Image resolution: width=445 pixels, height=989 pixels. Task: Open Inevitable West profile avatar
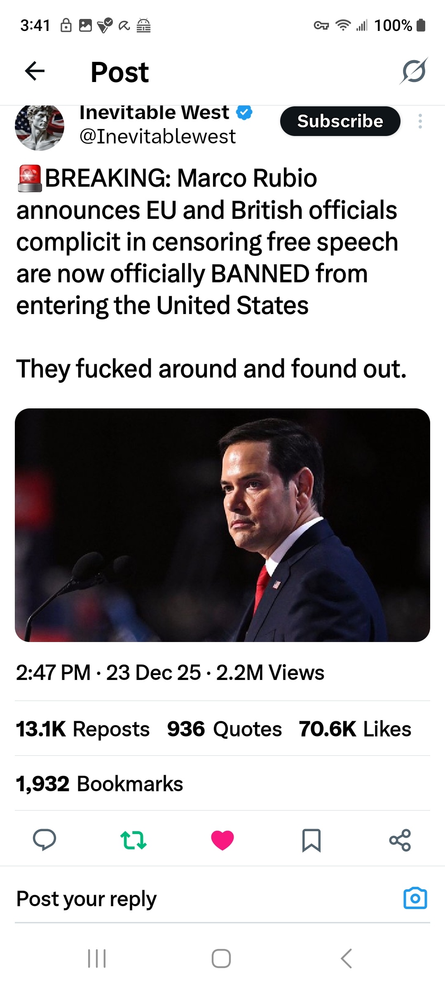click(x=40, y=127)
